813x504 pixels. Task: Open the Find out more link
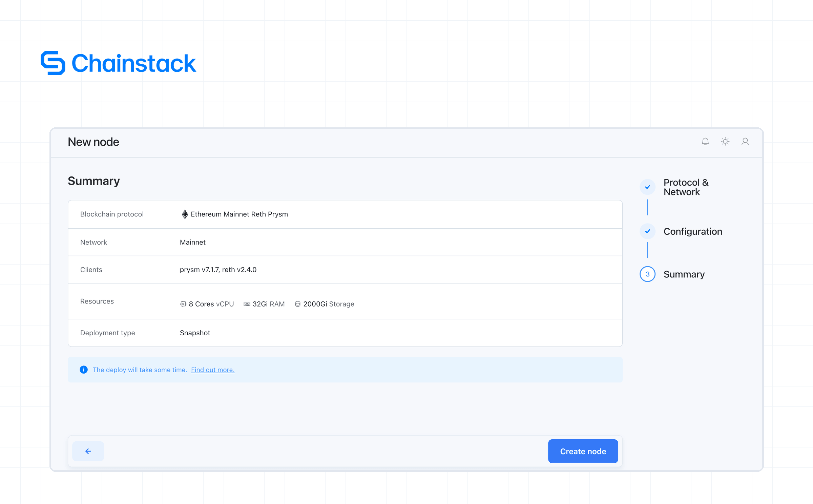[213, 370]
